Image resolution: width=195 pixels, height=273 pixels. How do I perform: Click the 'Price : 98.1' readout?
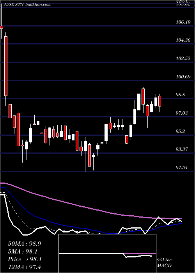(25, 259)
